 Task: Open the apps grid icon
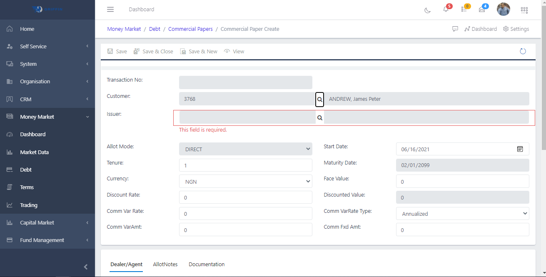(524, 10)
